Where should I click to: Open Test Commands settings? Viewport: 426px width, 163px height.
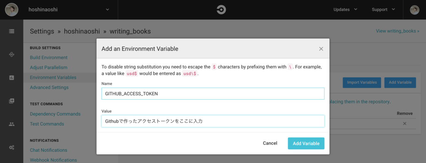pyautogui.click(x=47, y=124)
